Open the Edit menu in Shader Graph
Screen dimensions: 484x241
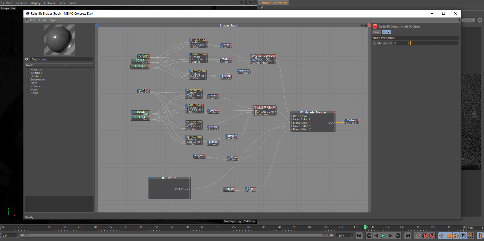pos(33,20)
